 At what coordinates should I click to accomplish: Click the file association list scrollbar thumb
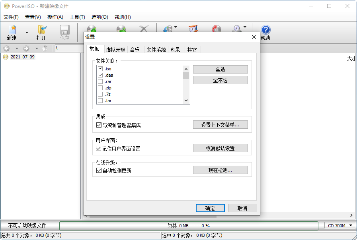tap(186, 75)
